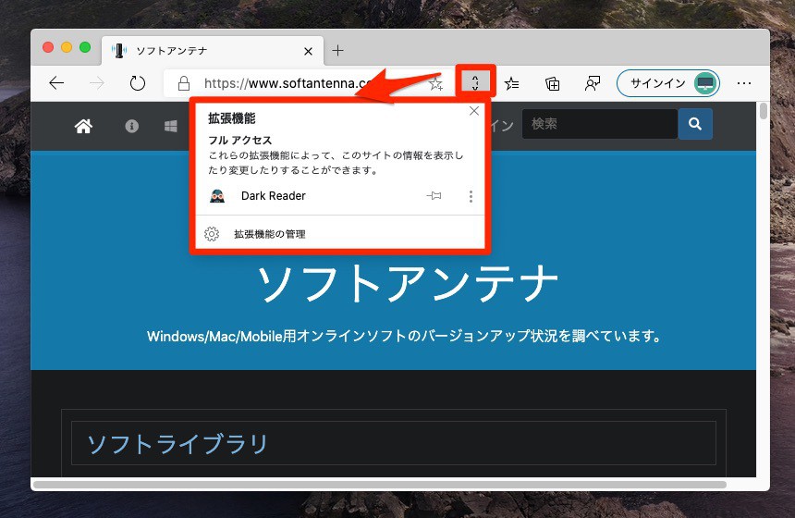This screenshot has height=518, width=795.
Task: Click the ソフトアンテナ site title heading
Action: pyautogui.click(x=408, y=284)
